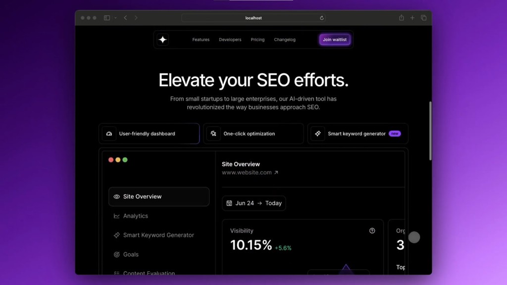Click the star logo in site navbar
Viewport: 507px width, 285px height.
click(162, 40)
